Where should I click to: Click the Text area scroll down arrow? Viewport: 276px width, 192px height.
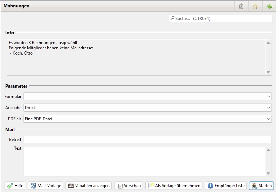[x=268, y=173]
